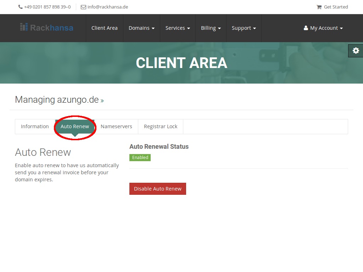
Task: Click the large Auto Renew section heading
Action: tap(43, 152)
